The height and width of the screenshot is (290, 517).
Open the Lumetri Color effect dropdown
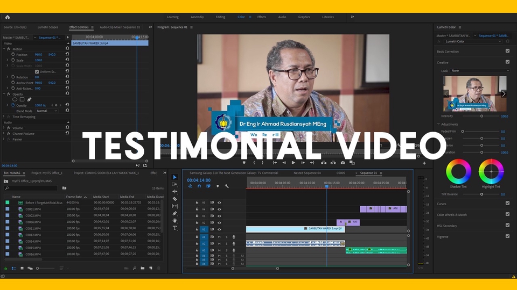pyautogui.click(x=473, y=41)
